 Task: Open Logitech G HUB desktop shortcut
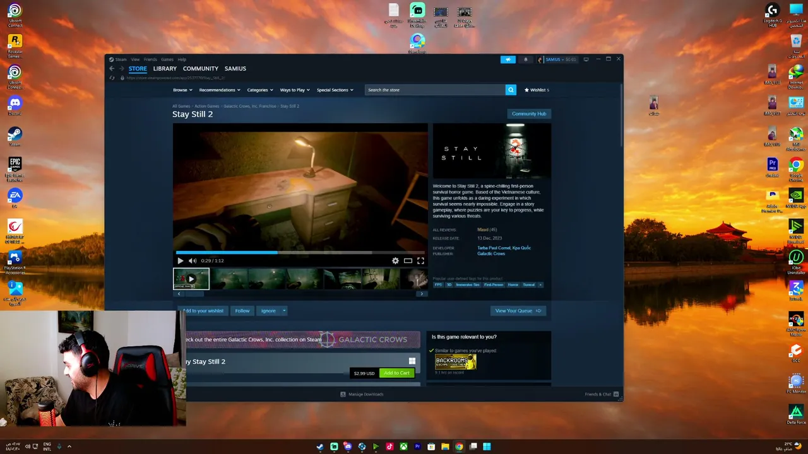coord(772,15)
